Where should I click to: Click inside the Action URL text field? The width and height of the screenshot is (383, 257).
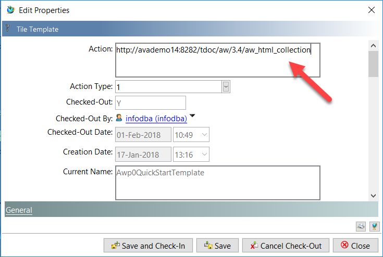[x=217, y=60]
